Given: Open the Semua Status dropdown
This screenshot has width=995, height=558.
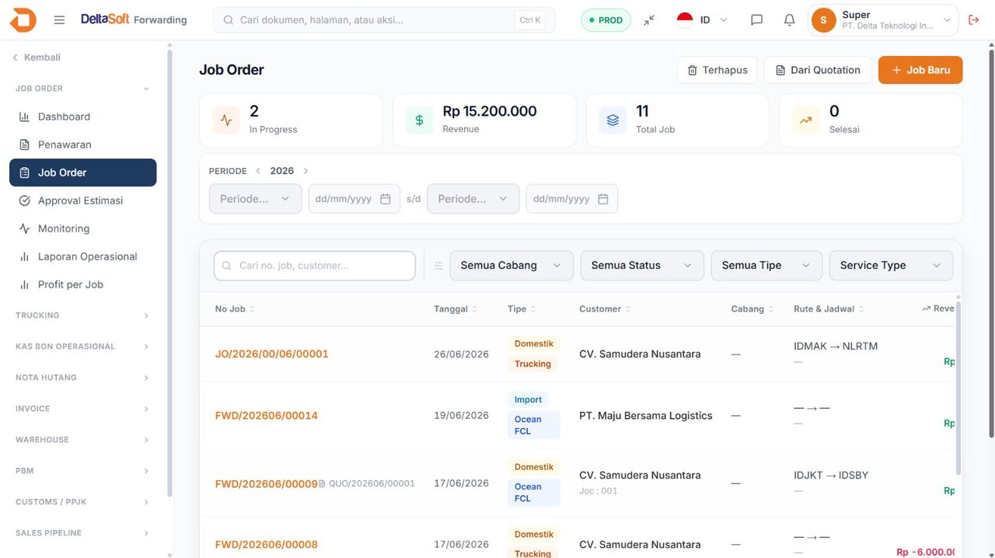Looking at the screenshot, I should pyautogui.click(x=642, y=266).
